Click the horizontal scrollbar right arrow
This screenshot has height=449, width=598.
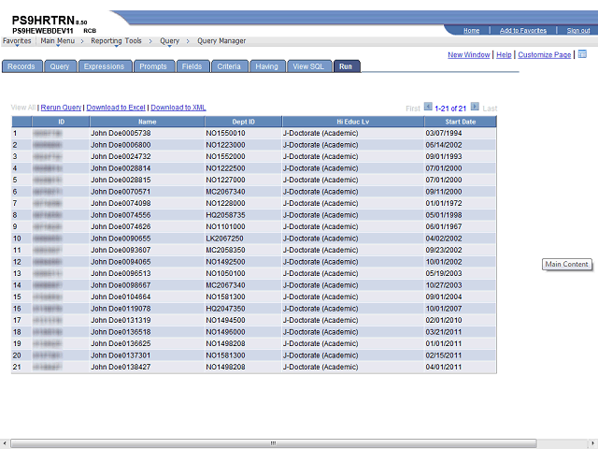click(x=593, y=442)
